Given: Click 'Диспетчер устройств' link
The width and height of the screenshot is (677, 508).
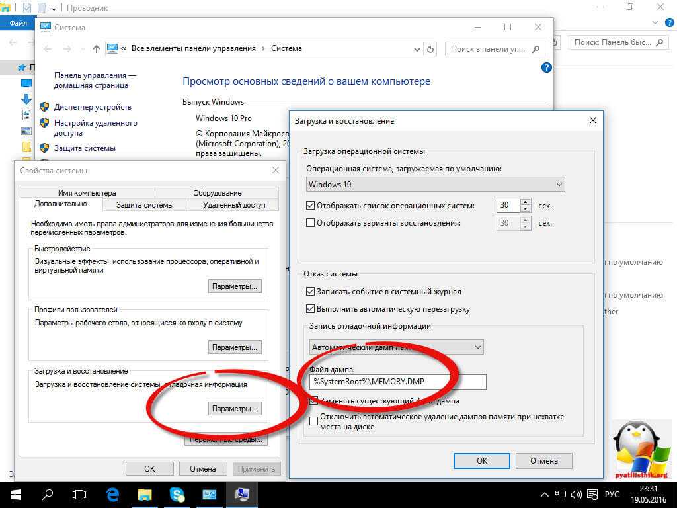Looking at the screenshot, I should tap(93, 107).
